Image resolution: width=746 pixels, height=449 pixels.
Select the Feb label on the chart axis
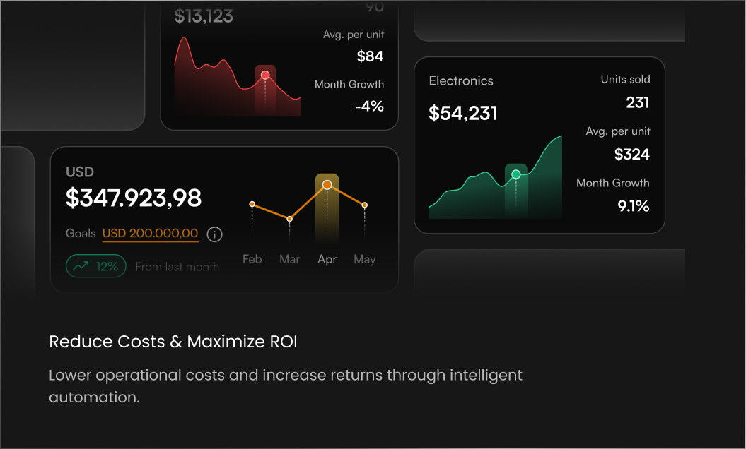(x=252, y=259)
